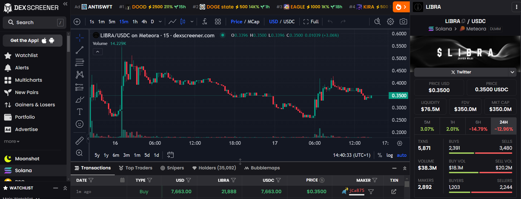Switch chart denomination to USDC
This screenshot has height=199, width=521.
(x=289, y=22)
